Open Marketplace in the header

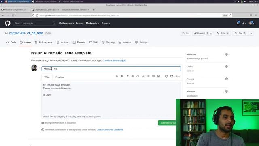pyautogui.click(x=93, y=23)
